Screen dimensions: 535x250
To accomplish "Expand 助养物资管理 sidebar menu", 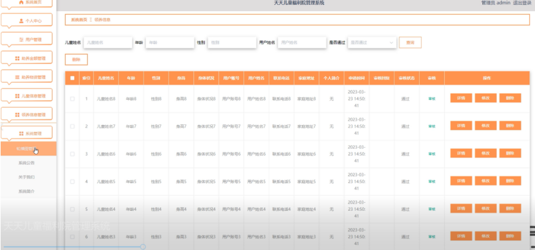I will click(26, 77).
